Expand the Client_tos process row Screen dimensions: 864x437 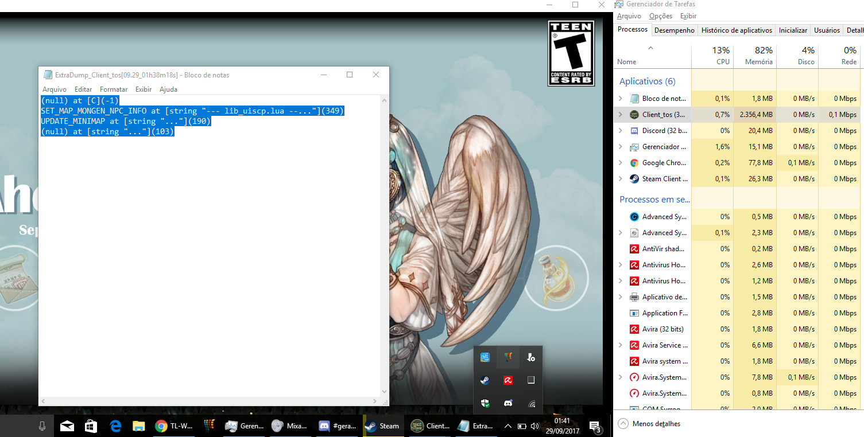tap(620, 115)
